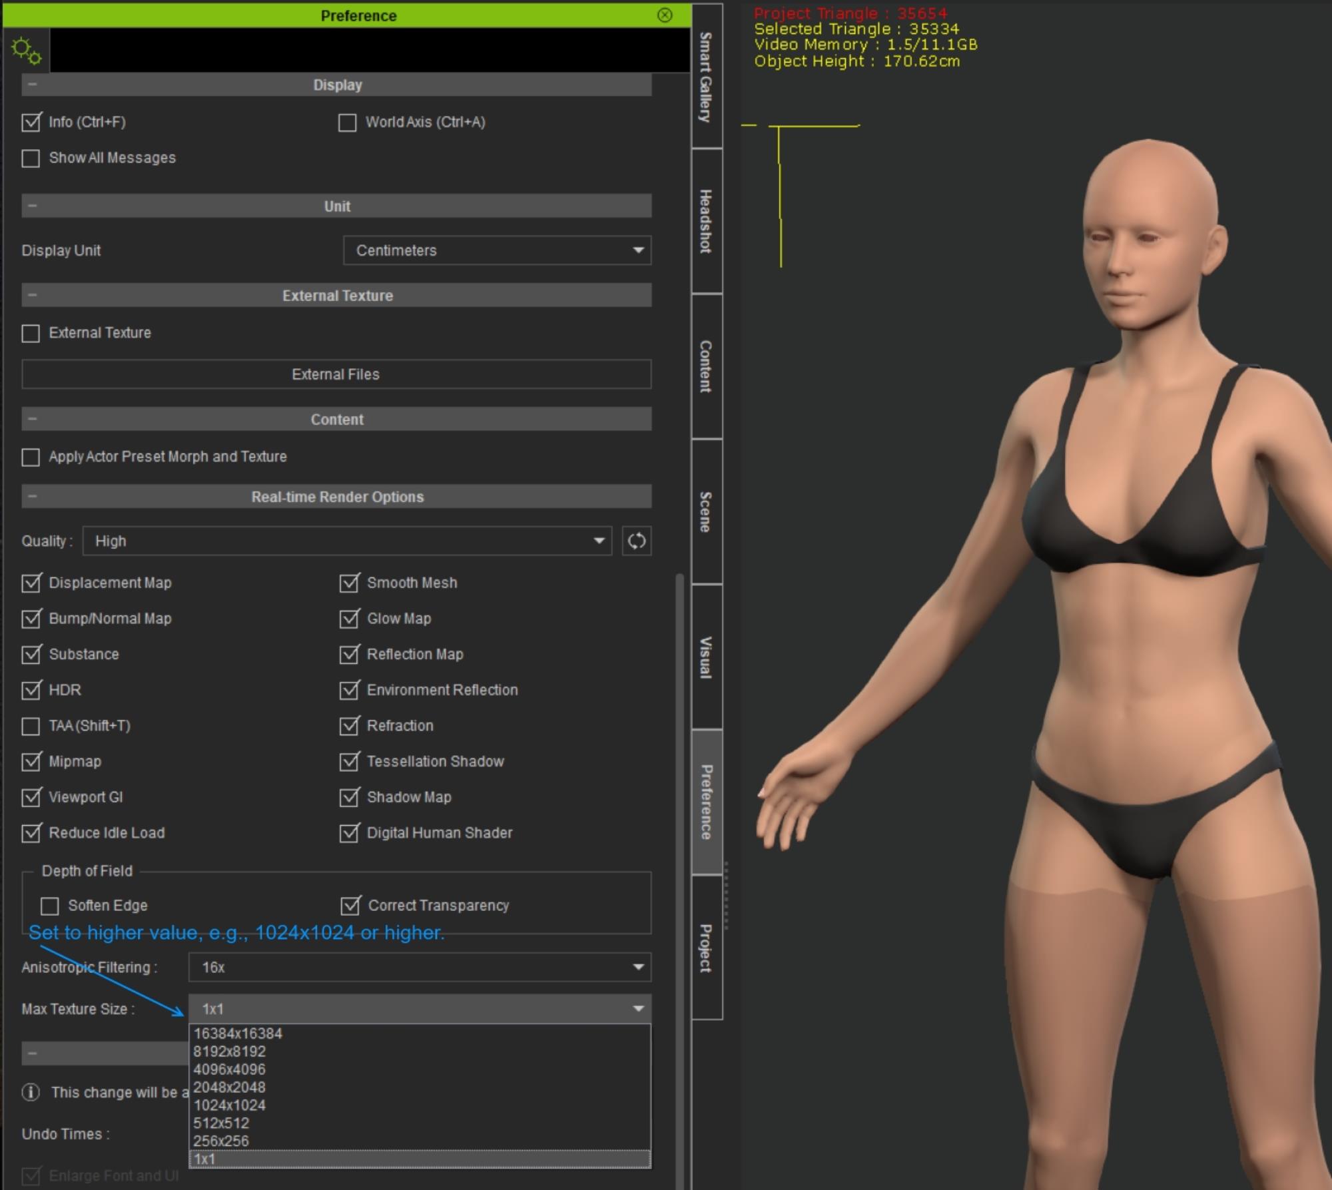Toggle Substance checkbox
1332x1190 pixels.
click(x=31, y=654)
